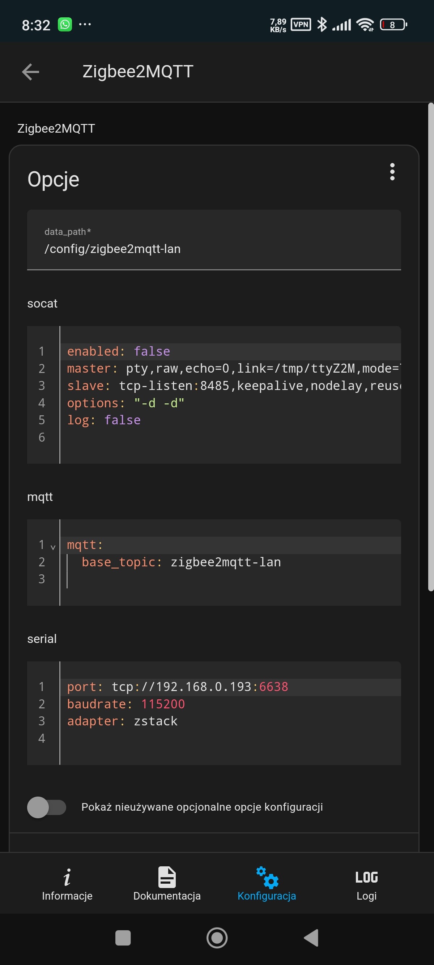The height and width of the screenshot is (965, 434).
Task: Tap the VPN status bar indicator
Action: coord(301,25)
